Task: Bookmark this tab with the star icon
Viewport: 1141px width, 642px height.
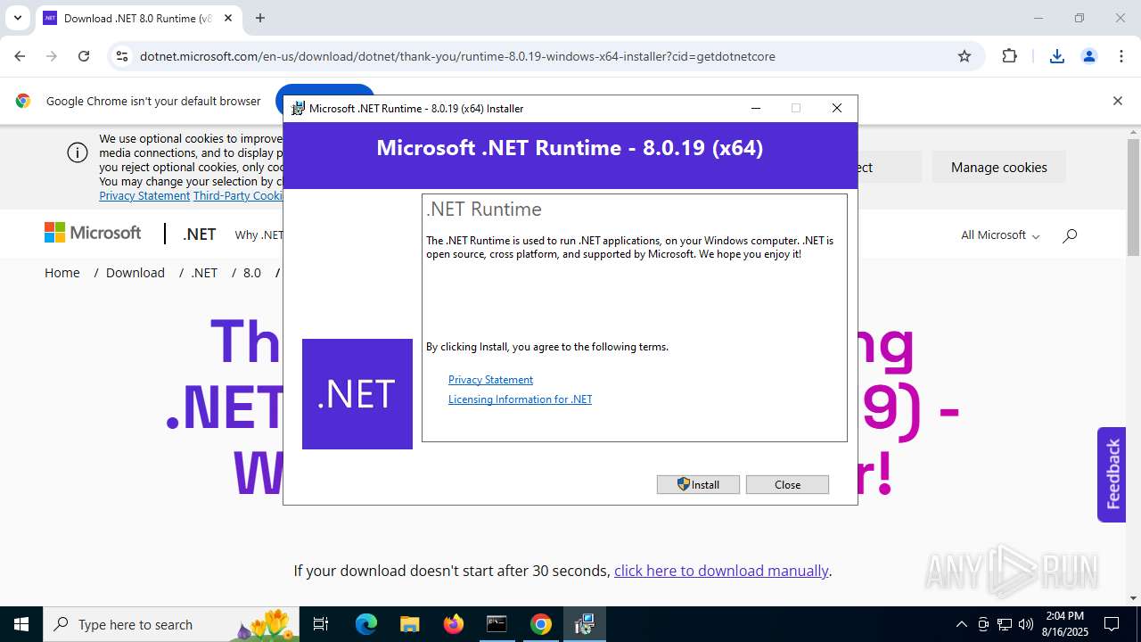Action: click(965, 56)
